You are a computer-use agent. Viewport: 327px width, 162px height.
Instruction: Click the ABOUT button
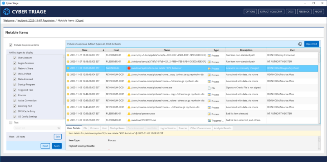click(x=318, y=12)
